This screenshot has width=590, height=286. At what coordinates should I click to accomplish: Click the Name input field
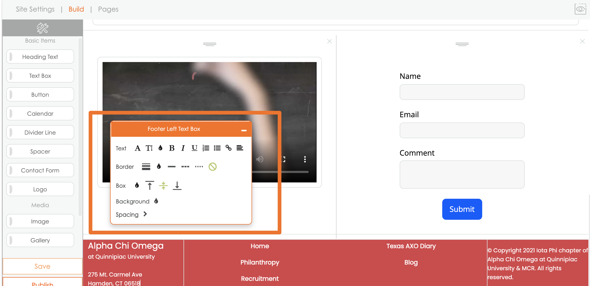tap(462, 92)
